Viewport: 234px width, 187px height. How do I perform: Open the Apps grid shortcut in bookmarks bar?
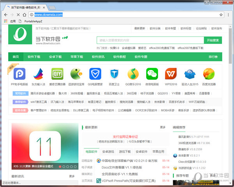[x=6, y=21]
